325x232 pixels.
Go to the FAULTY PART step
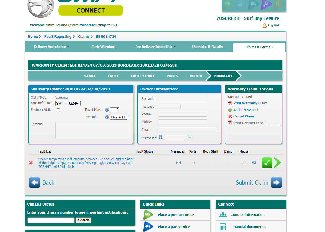point(143,76)
